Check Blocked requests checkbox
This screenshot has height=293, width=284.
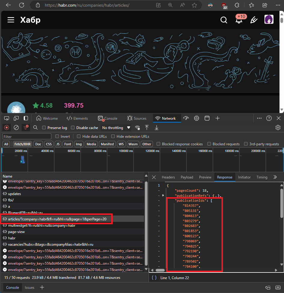209,144
